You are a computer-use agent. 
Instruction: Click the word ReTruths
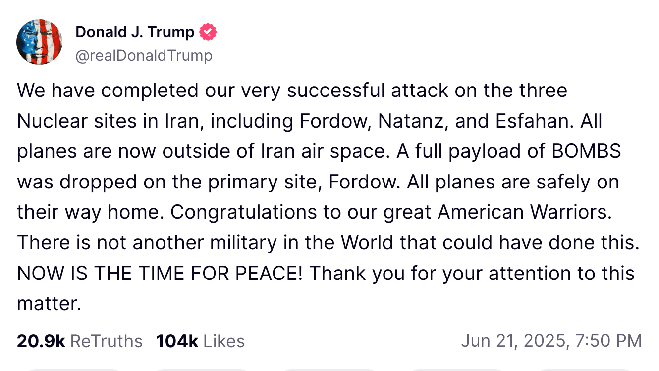click(x=107, y=341)
